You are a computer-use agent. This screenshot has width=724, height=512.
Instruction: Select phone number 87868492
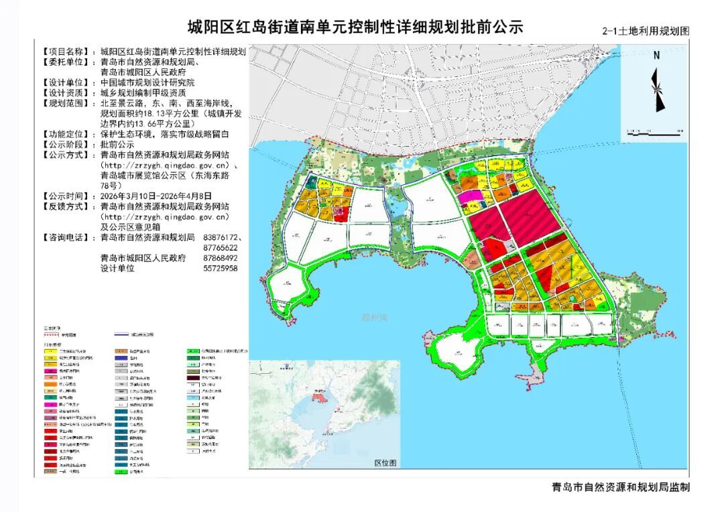[221, 258]
